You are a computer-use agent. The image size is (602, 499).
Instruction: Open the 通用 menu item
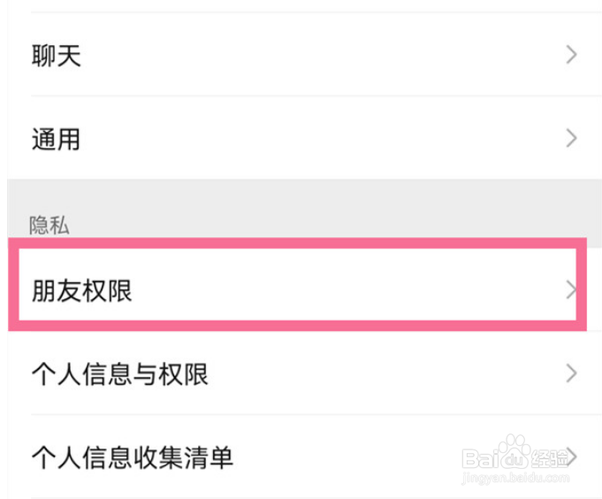click(x=57, y=139)
